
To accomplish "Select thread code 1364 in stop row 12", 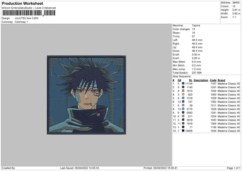I will pos(213,124).
